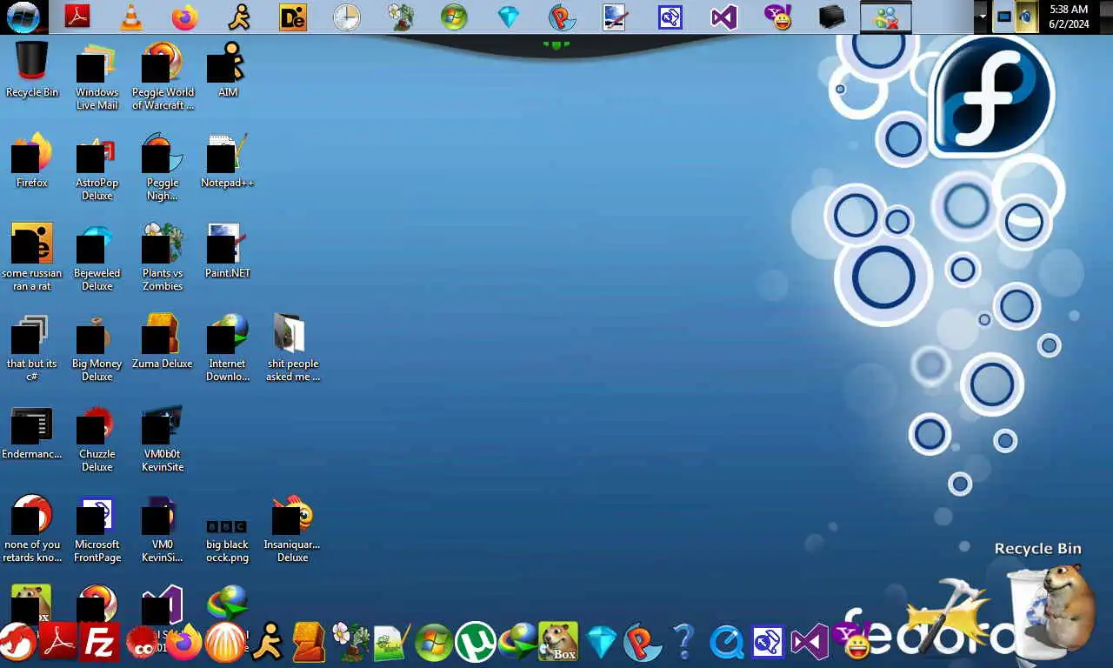Image resolution: width=1113 pixels, height=668 pixels.
Task: Click the orange striped sphere in the dock
Action: point(225,644)
